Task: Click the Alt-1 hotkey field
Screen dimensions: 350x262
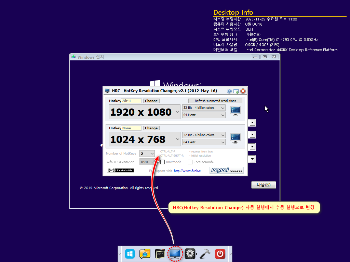Action: [131, 101]
